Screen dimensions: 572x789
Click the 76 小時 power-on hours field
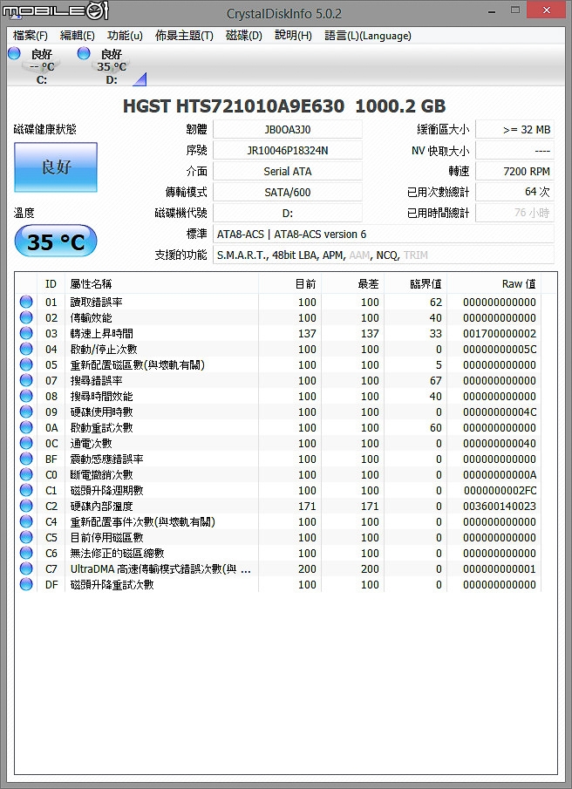click(514, 213)
